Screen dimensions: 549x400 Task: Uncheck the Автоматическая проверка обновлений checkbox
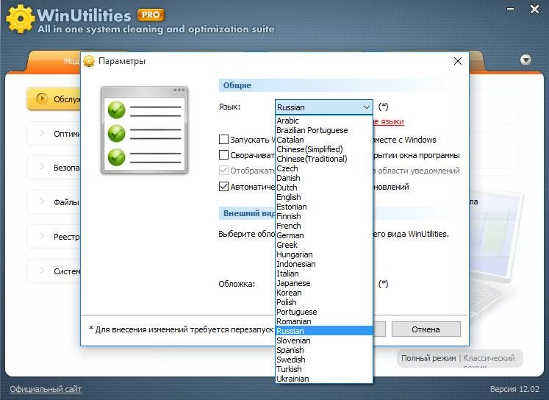[x=223, y=186]
